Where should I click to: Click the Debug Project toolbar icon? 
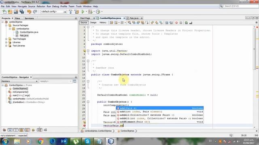click(90, 12)
